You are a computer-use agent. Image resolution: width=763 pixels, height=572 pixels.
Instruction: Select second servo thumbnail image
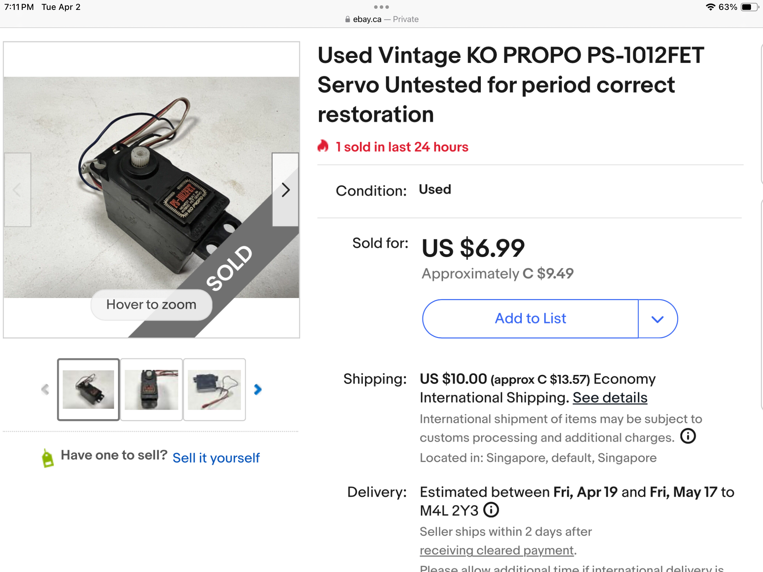(x=151, y=389)
